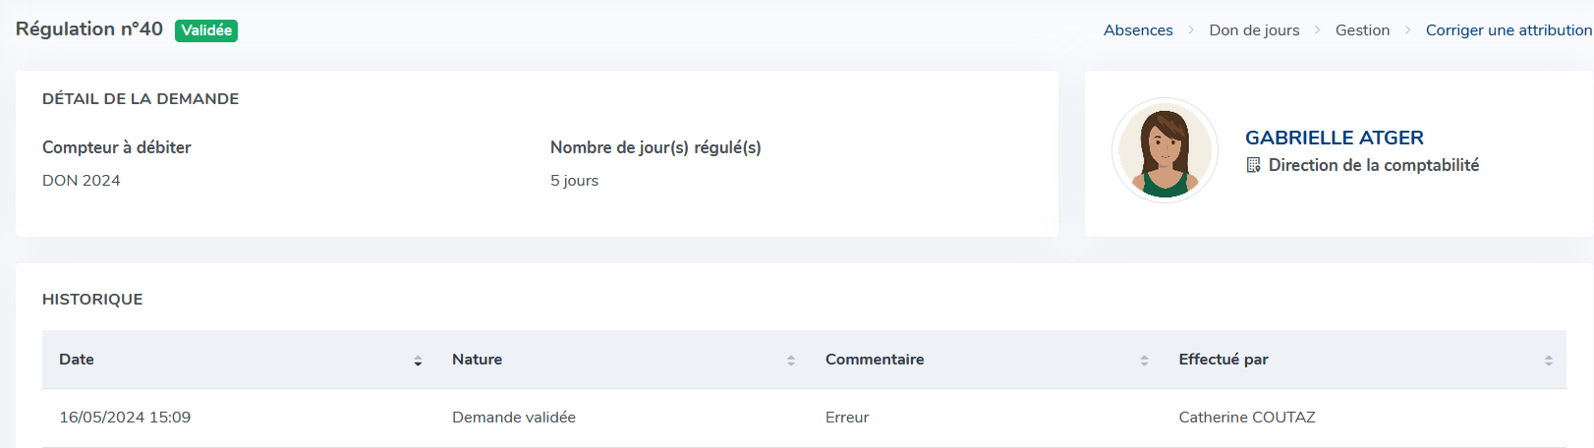Click the chevron separator after Gestion breadcrumb
The image size is (1594, 448).
(1407, 30)
